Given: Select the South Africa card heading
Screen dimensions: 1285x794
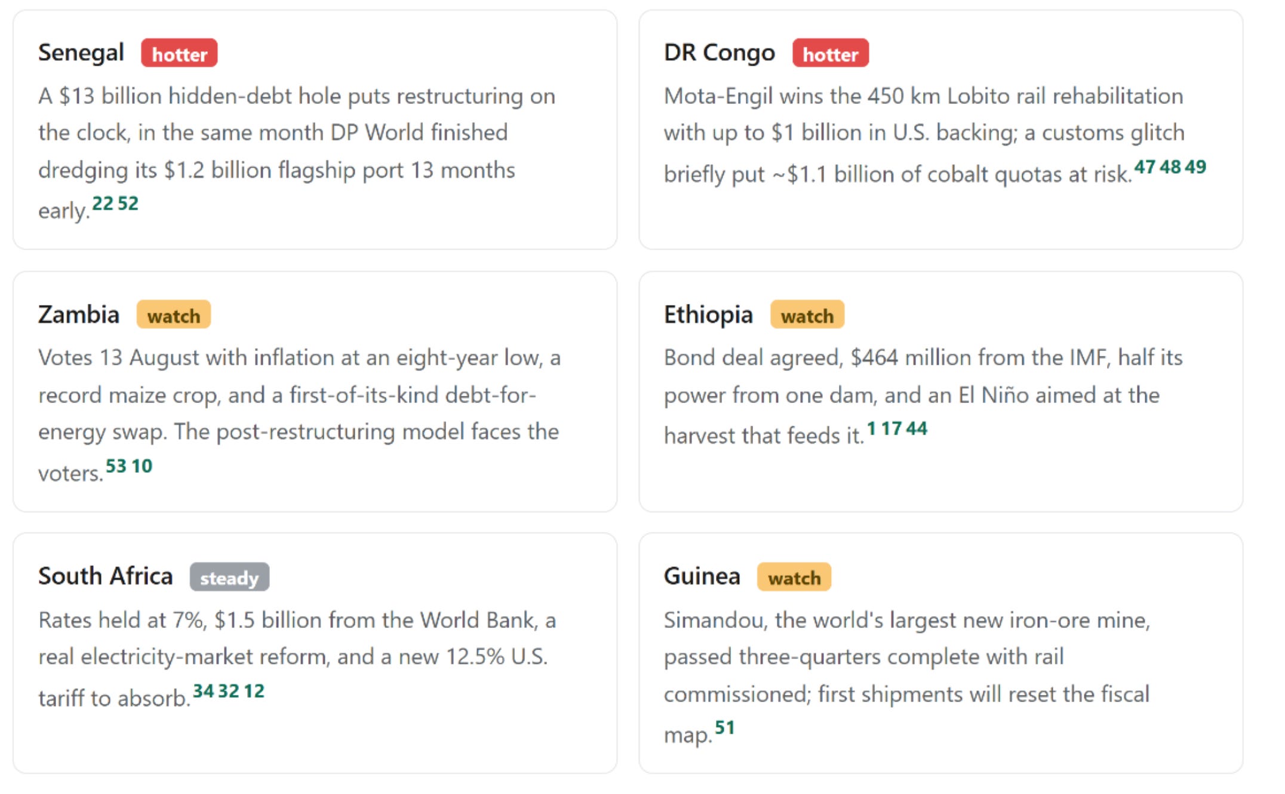Looking at the screenshot, I should (106, 576).
